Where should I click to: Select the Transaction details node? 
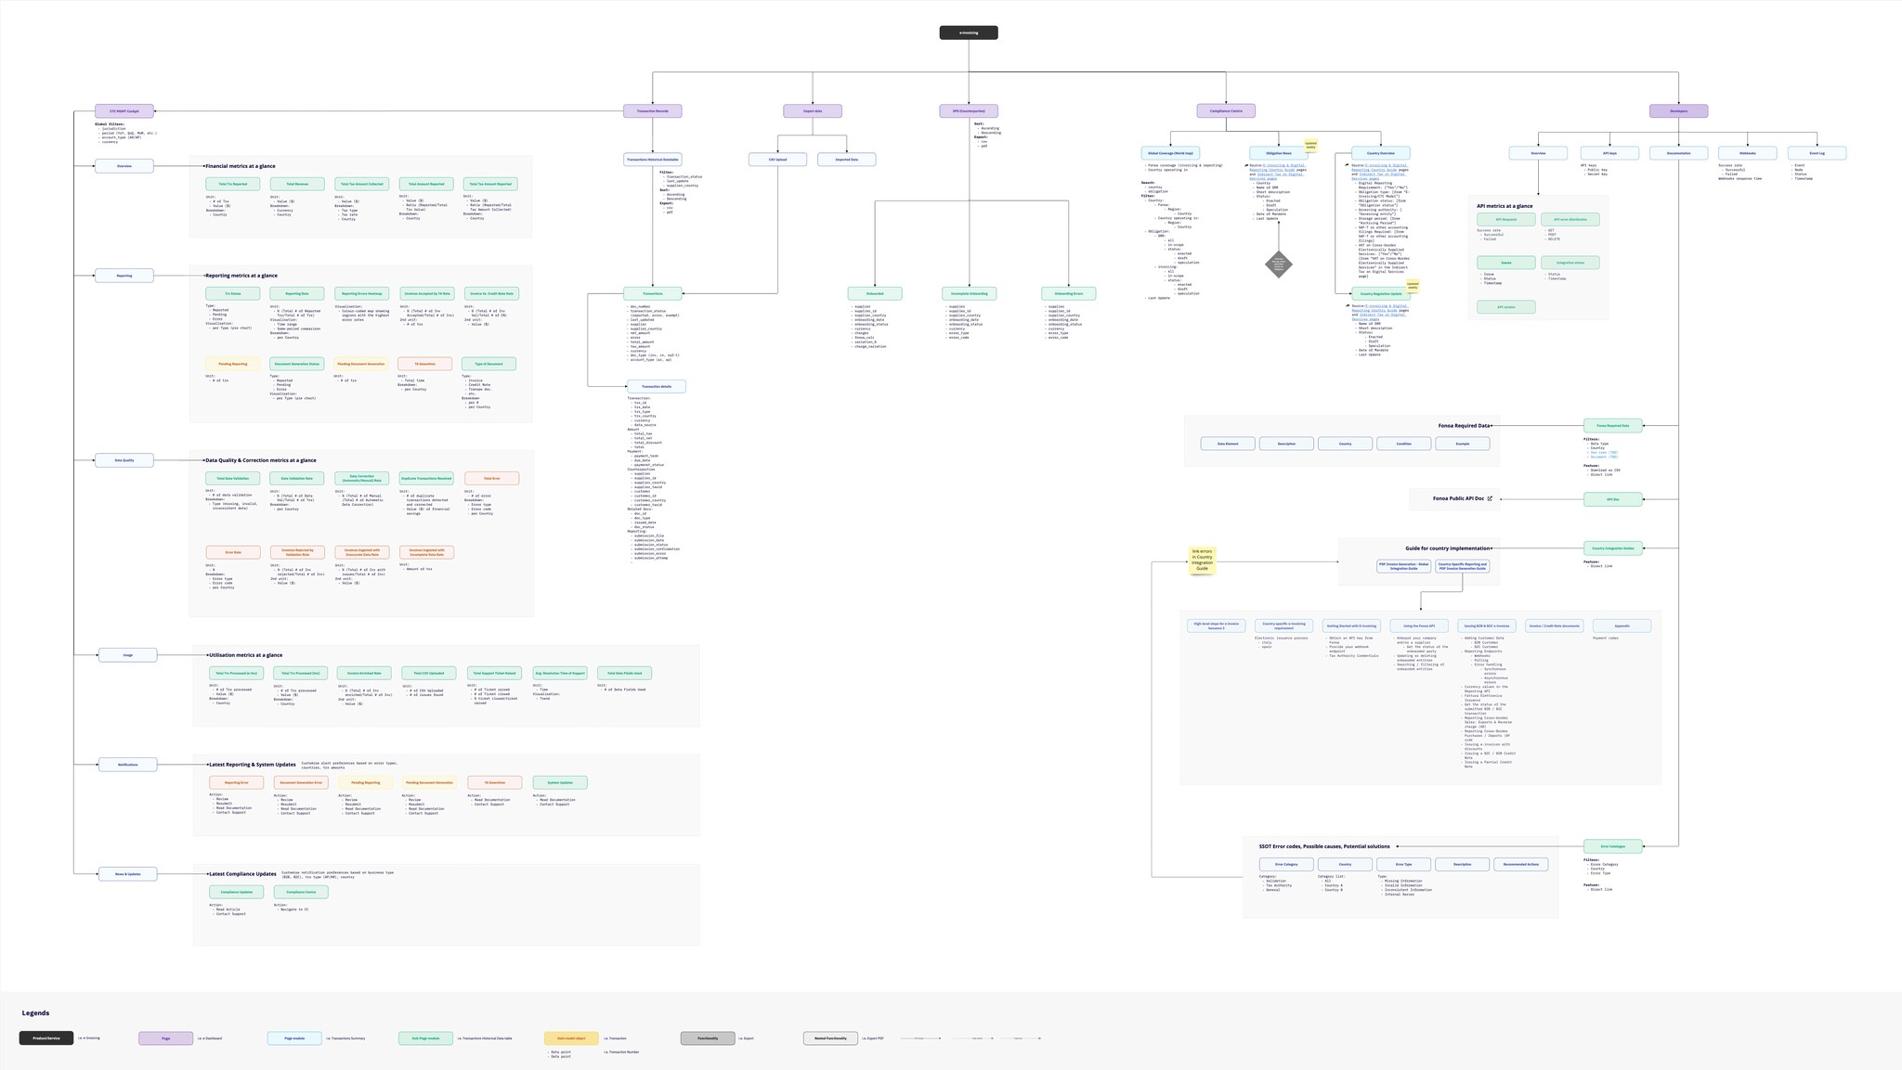pos(656,387)
